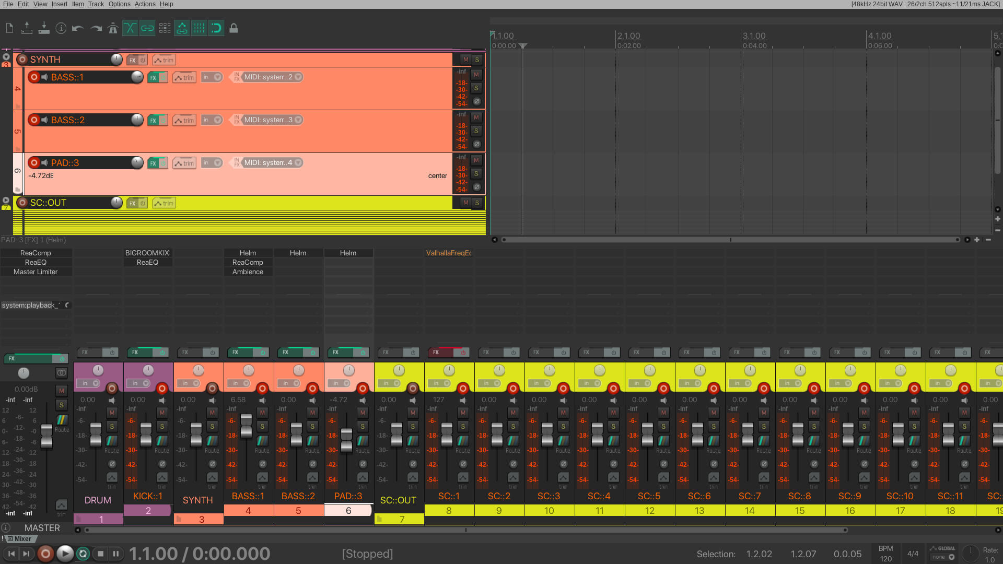Click the undo arrow icon

(x=78, y=28)
